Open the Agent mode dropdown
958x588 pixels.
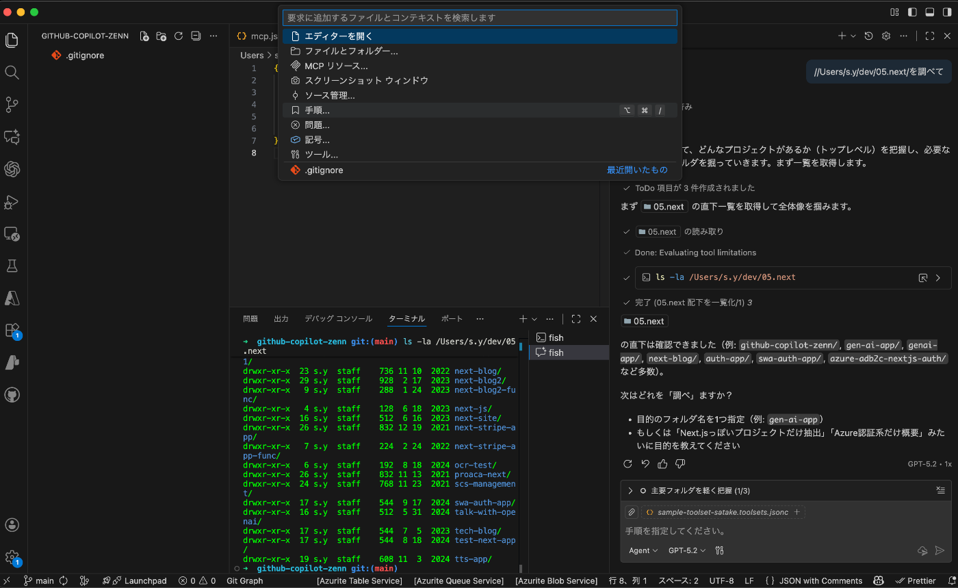pyautogui.click(x=643, y=550)
